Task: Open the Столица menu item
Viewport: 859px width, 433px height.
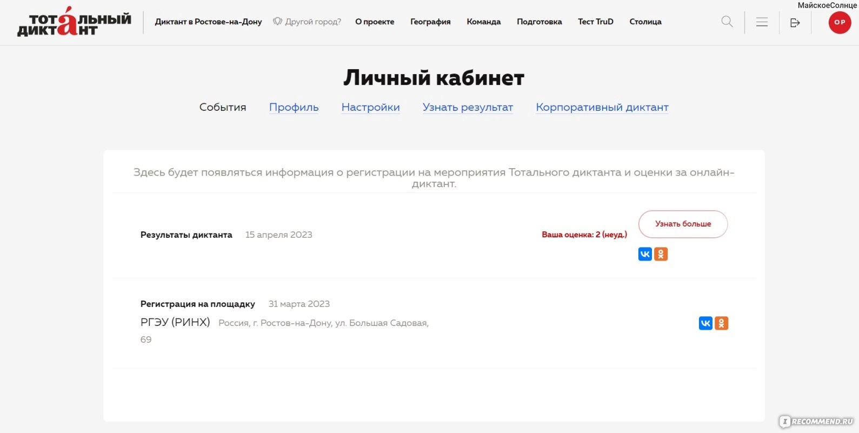Action: 645,22
